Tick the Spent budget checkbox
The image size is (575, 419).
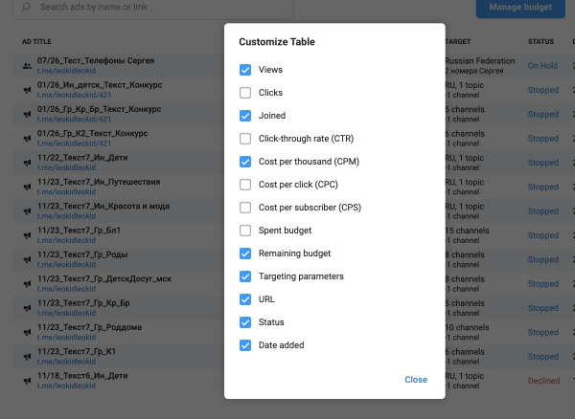pyautogui.click(x=245, y=231)
